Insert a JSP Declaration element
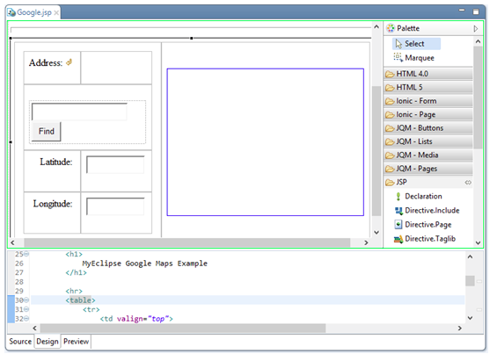 (419, 197)
